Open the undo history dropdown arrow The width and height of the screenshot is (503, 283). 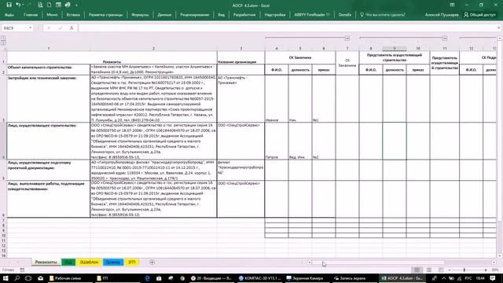point(24,6)
